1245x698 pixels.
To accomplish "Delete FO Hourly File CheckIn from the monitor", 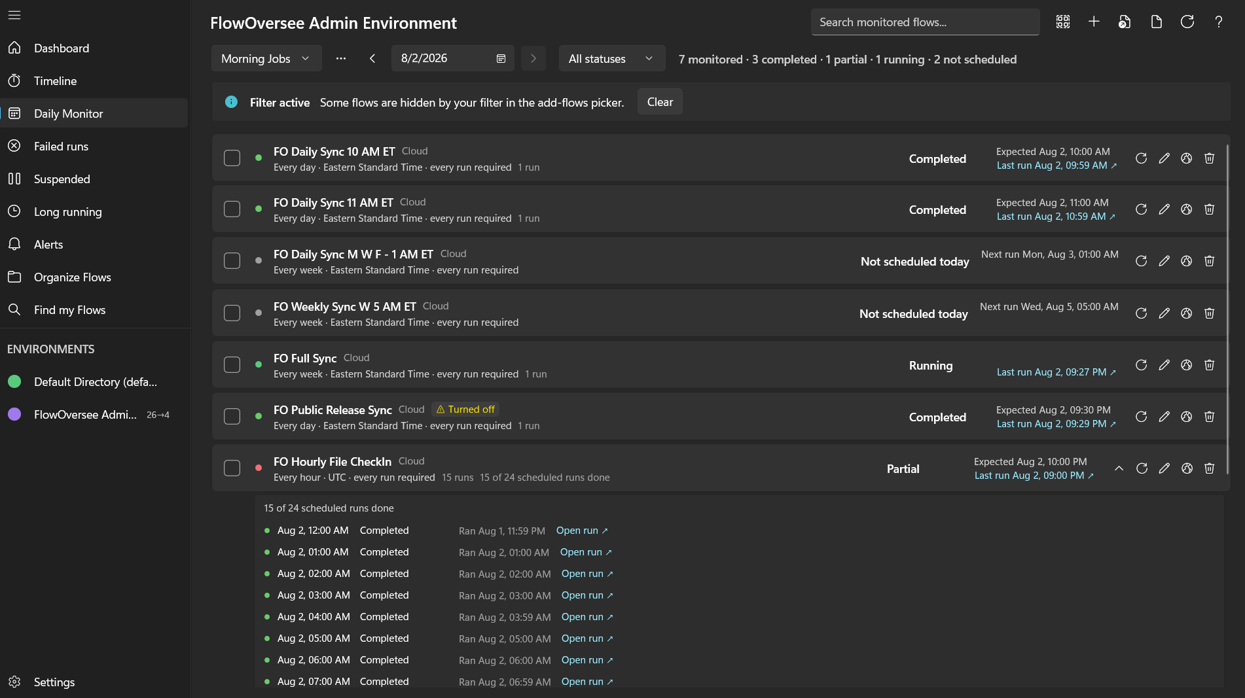I will [x=1210, y=468].
